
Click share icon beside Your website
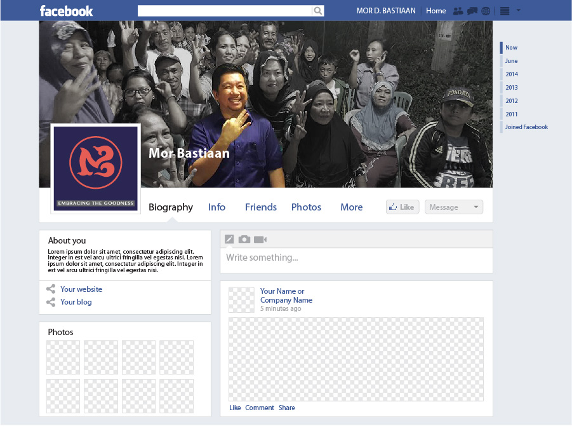click(x=51, y=289)
